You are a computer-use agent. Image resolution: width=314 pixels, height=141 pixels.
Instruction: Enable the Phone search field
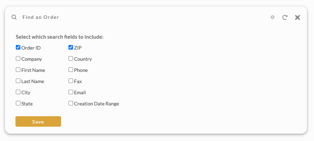(x=71, y=69)
